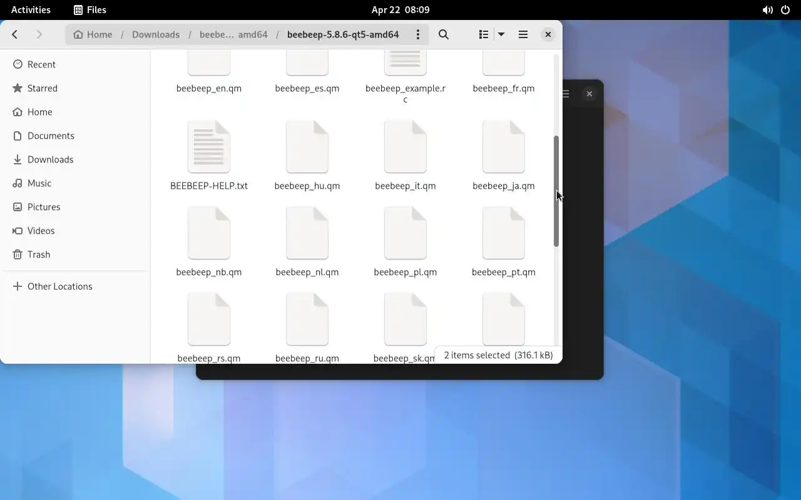Screen dimensions: 801x500
Task: Select the beebeep_pl.qm file icon
Action: (406, 233)
